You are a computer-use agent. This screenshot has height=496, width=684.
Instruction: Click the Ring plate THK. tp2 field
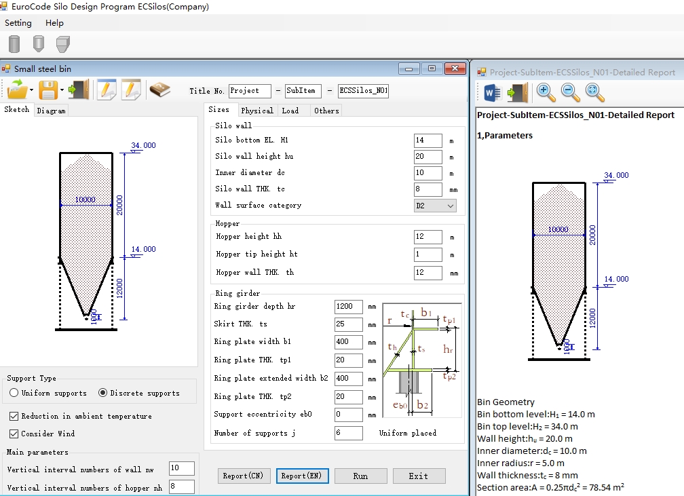[x=349, y=397]
